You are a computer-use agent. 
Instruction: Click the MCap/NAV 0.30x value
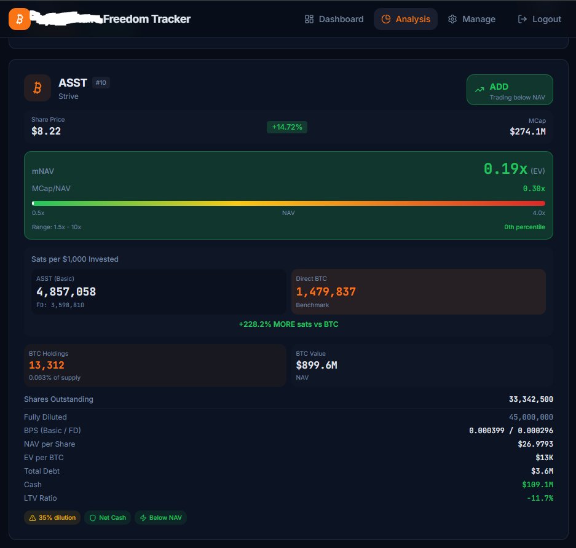(534, 189)
